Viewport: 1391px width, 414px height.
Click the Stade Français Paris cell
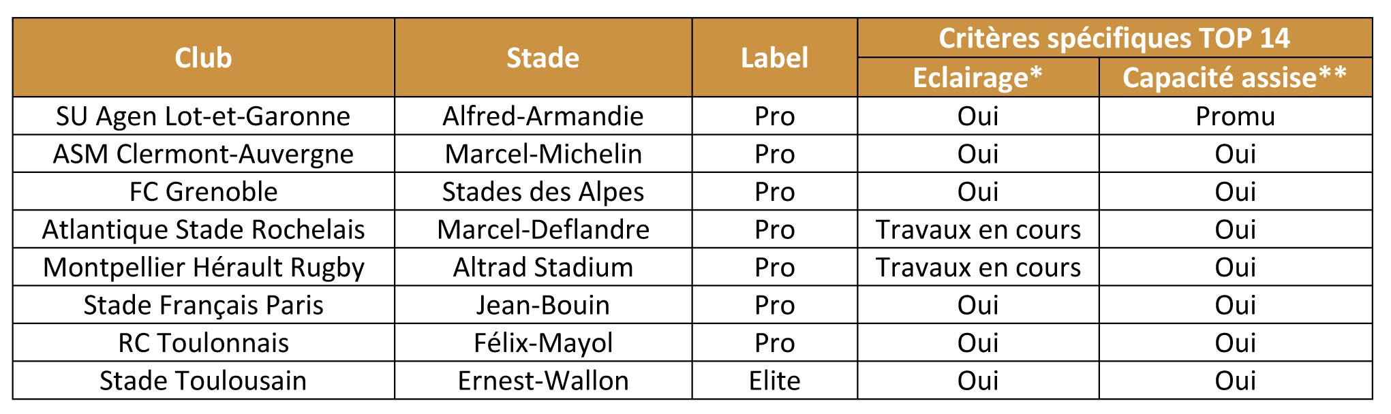(203, 305)
